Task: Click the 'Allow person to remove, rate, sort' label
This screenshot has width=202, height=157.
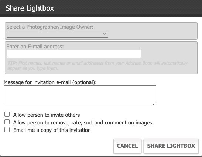Action: pyautogui.click(x=83, y=123)
